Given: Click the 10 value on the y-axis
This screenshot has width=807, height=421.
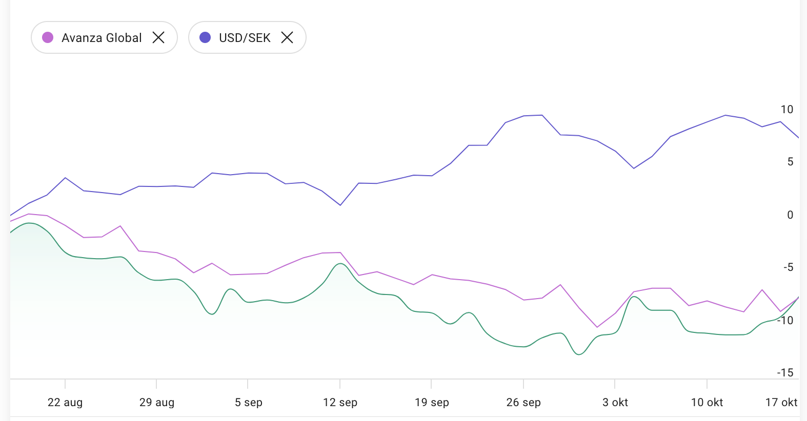Looking at the screenshot, I should [x=787, y=110].
